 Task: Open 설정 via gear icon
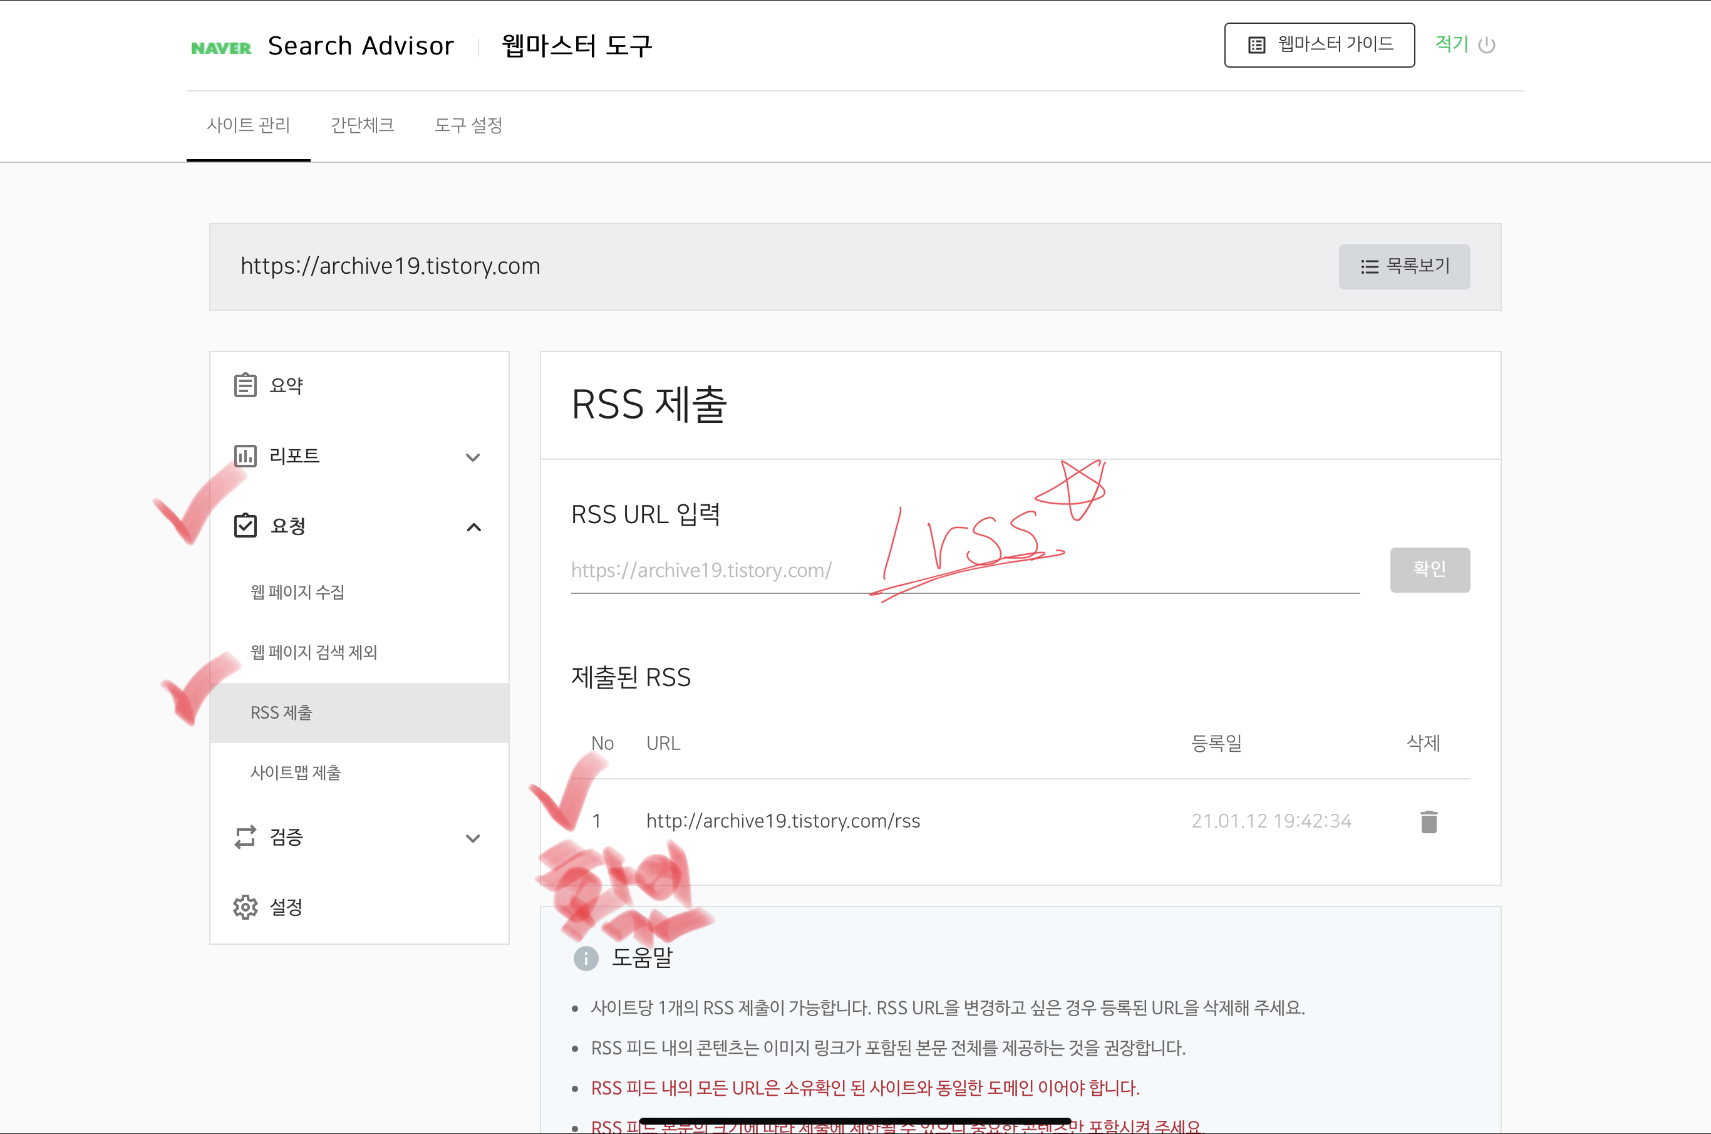tap(245, 907)
